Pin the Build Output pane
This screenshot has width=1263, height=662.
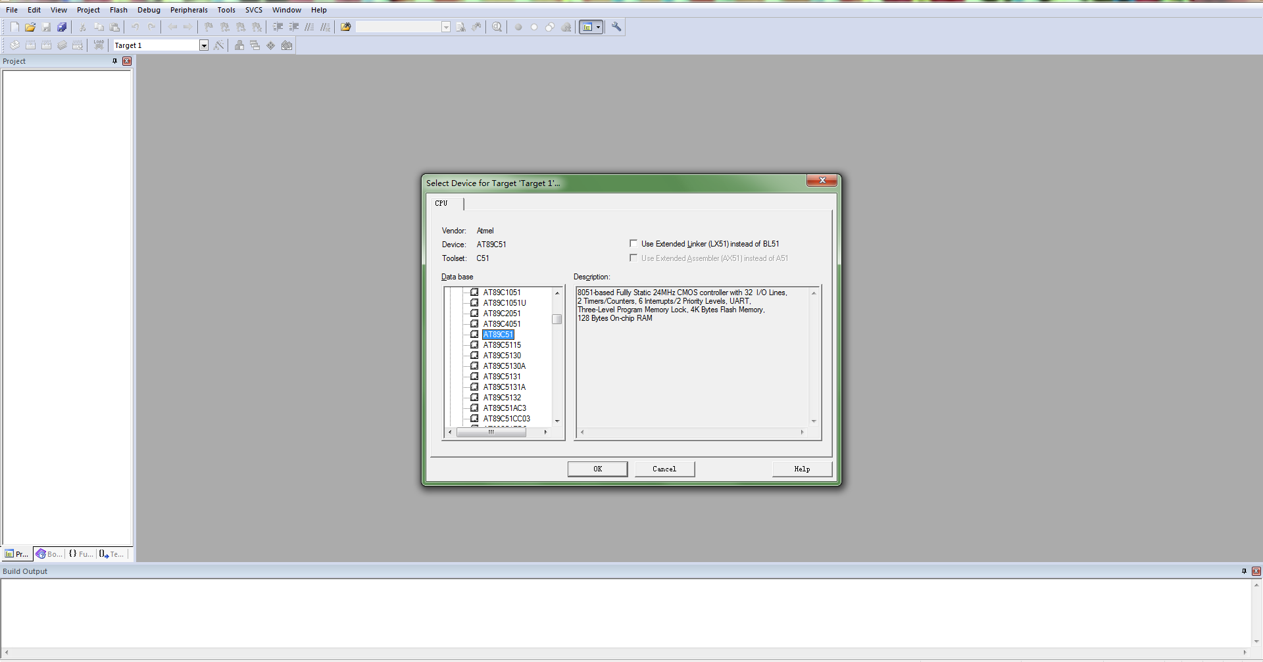[1244, 571]
